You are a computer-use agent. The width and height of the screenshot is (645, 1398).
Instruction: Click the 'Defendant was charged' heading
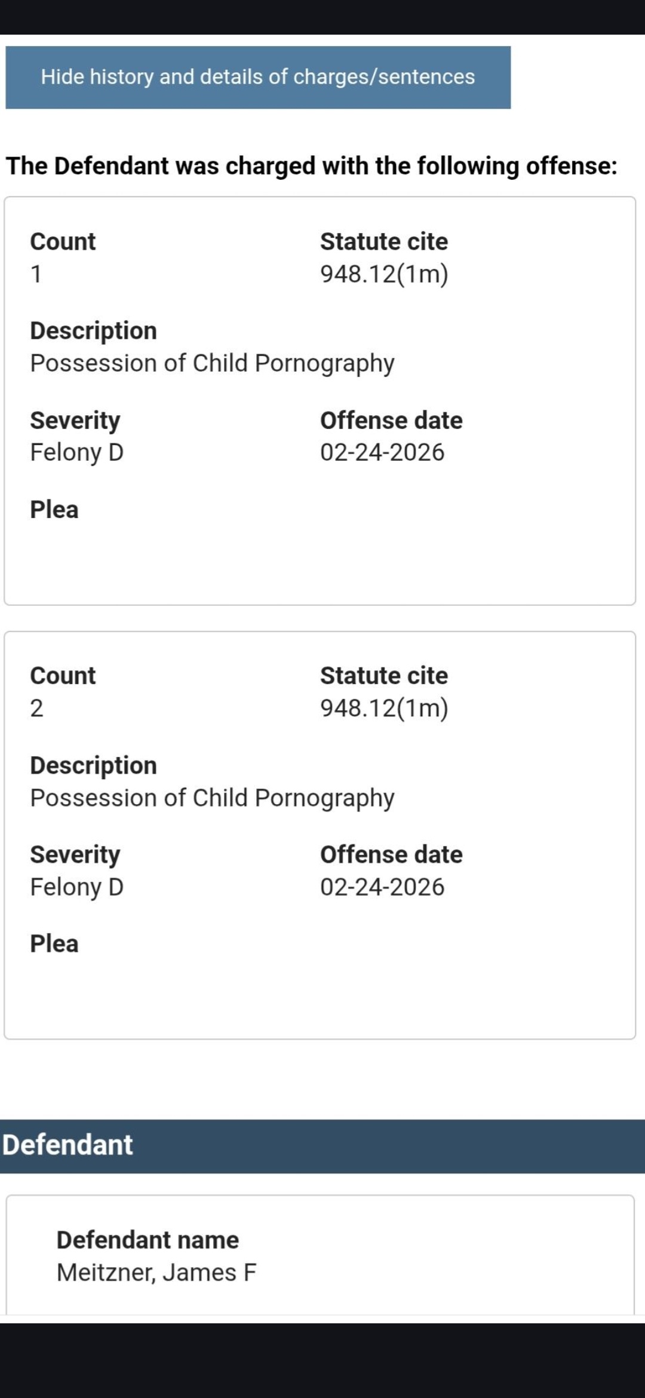click(311, 165)
